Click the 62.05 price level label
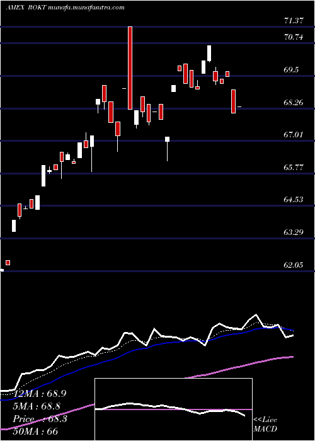 [294, 265]
